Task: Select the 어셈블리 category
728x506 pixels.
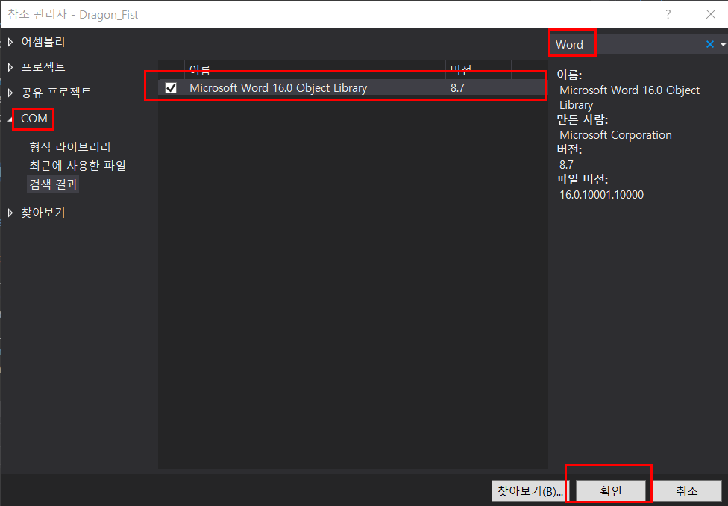Action: [43, 42]
